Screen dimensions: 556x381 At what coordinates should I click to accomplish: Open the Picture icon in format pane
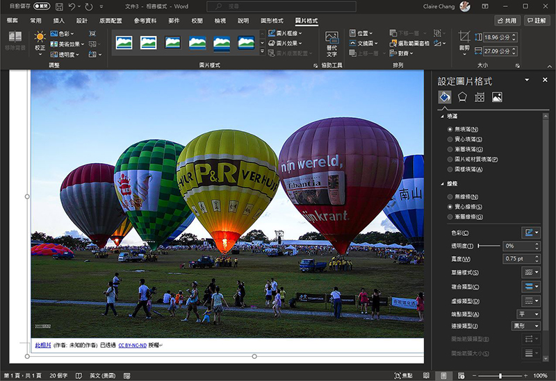point(497,97)
